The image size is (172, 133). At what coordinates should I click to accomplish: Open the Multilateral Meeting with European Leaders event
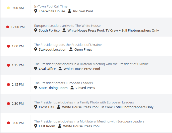coord(89,121)
